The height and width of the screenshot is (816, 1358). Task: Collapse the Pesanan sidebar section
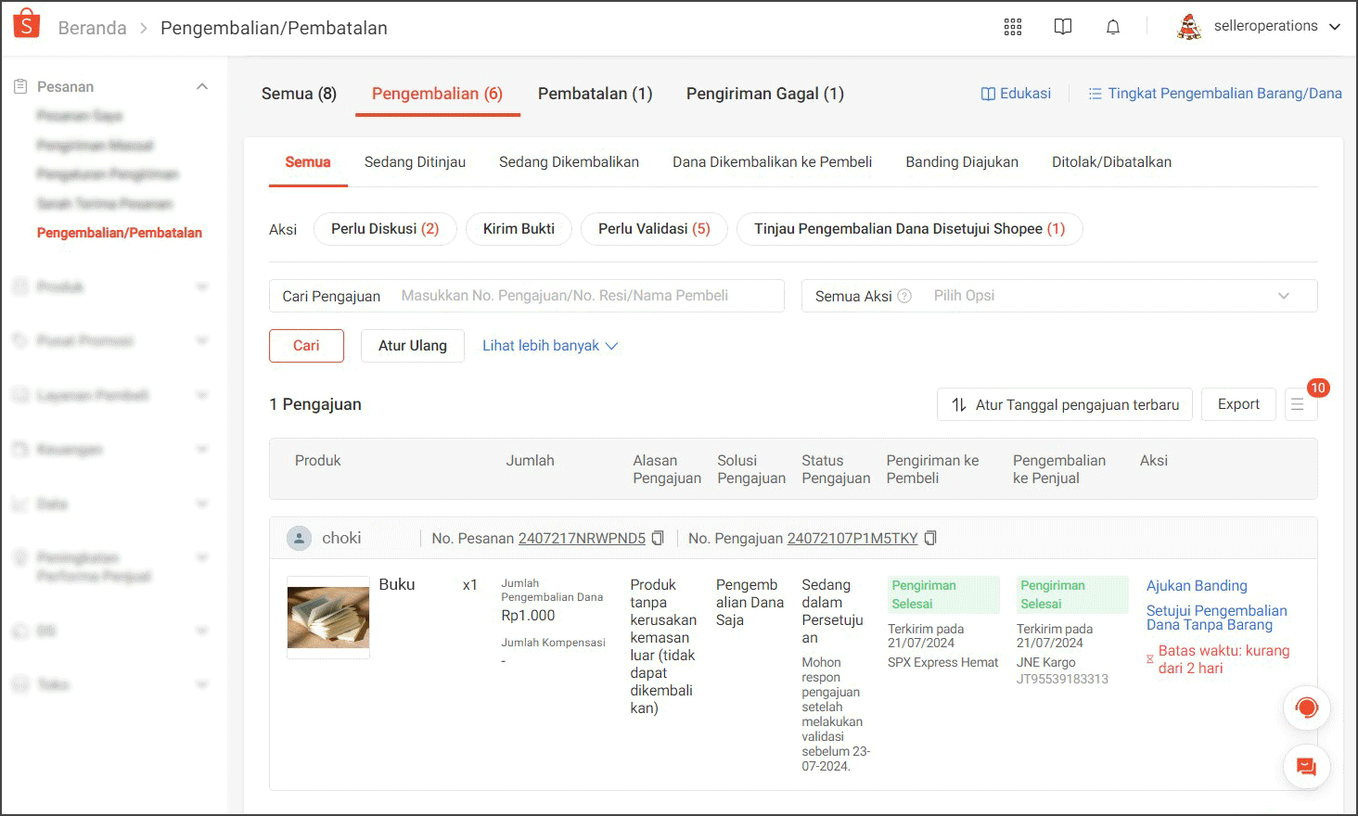pyautogui.click(x=202, y=86)
